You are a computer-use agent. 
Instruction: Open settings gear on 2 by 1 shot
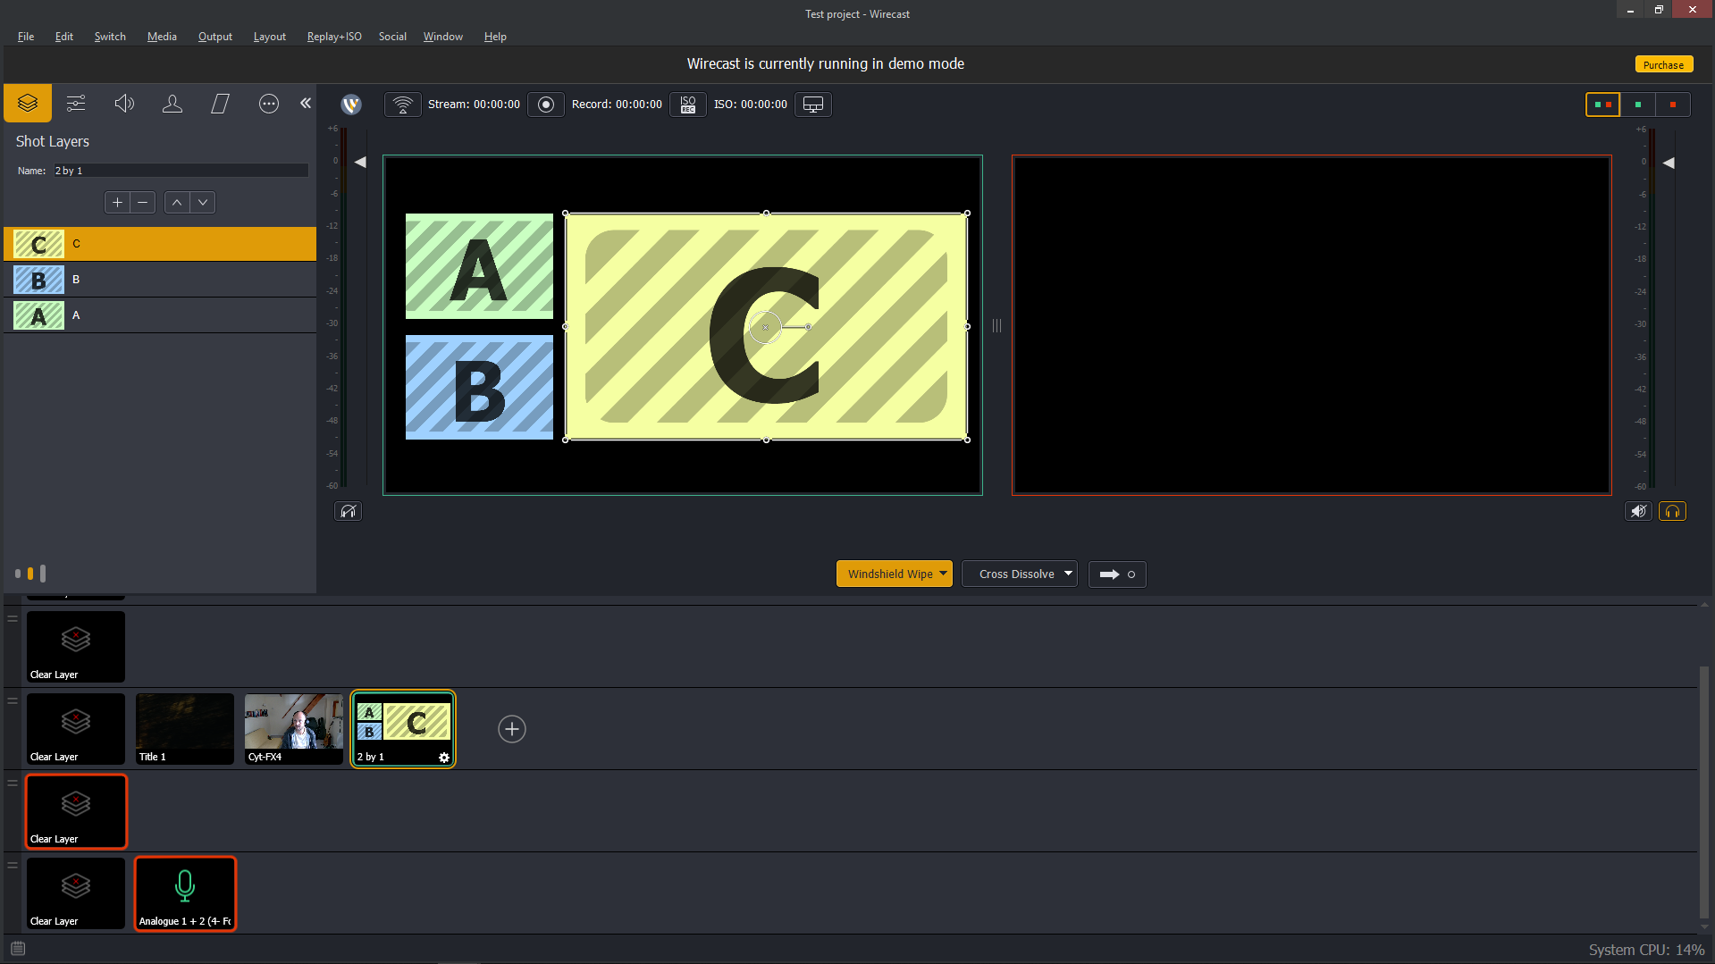click(x=444, y=757)
